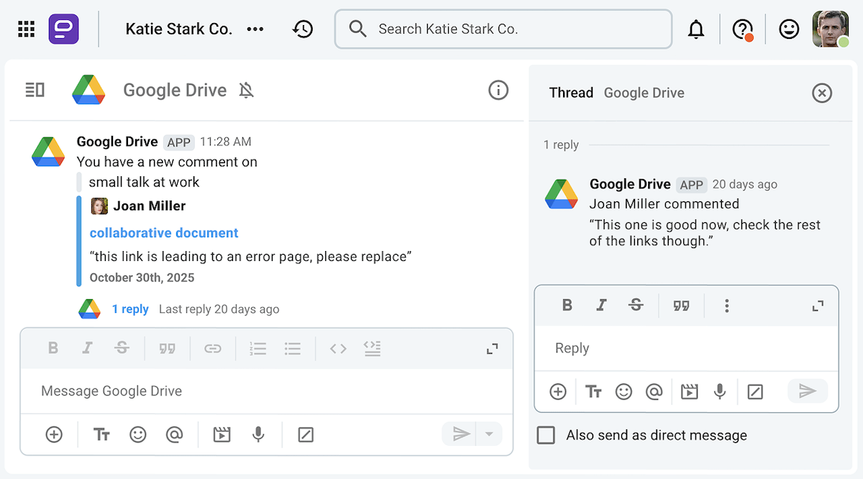
Task: Click the attachments plus icon in the thread composer
Action: pos(558,391)
